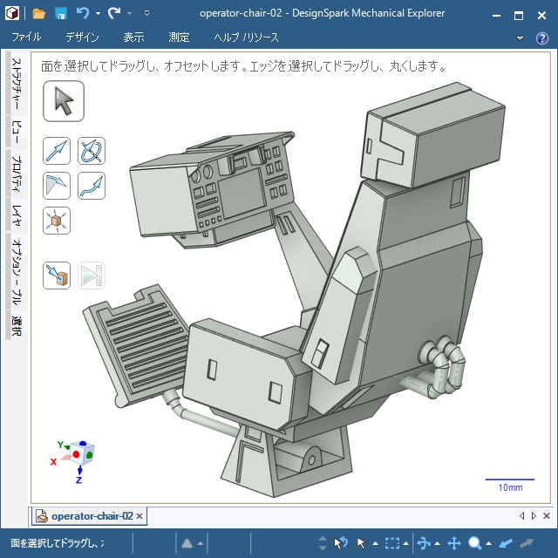Viewport: 558px width, 558px height.
Task: Open the ファイル menu
Action: (26, 37)
